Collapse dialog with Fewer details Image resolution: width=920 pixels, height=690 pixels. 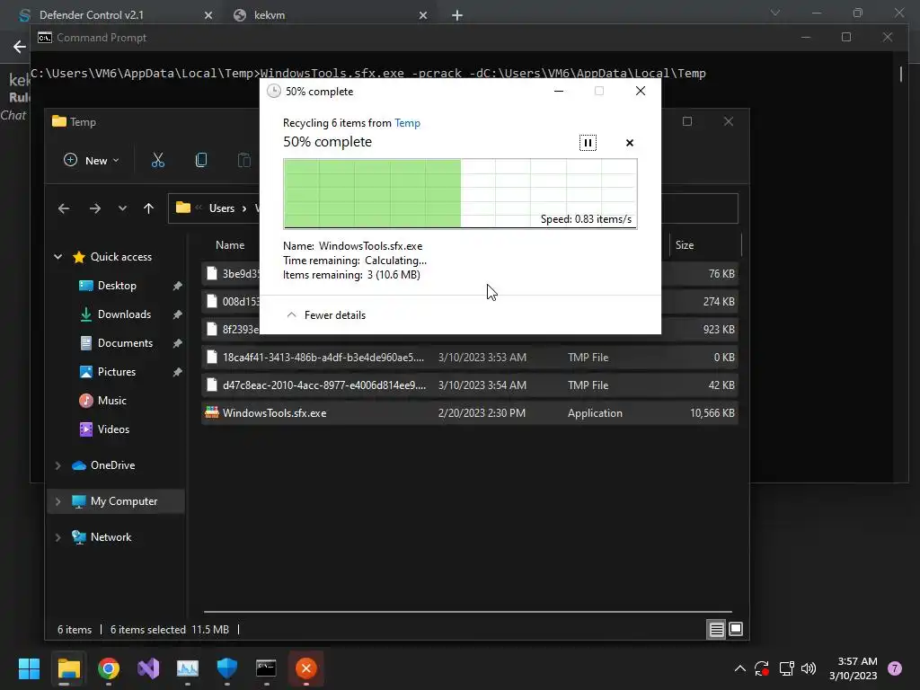(326, 315)
